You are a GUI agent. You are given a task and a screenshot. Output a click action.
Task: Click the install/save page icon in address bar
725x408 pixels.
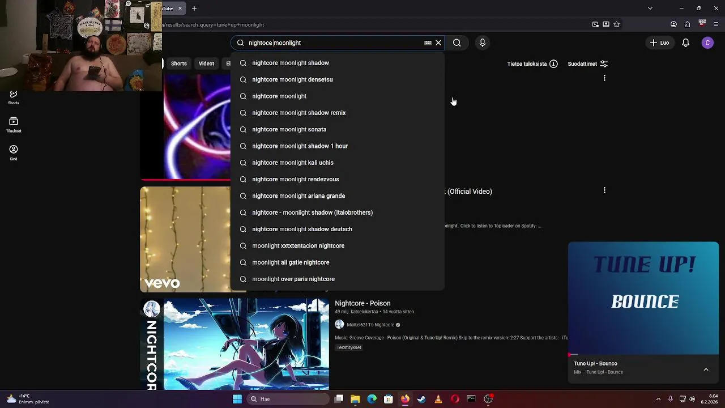[606, 24]
